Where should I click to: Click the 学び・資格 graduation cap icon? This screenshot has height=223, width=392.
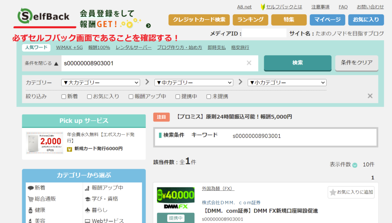(x=88, y=199)
